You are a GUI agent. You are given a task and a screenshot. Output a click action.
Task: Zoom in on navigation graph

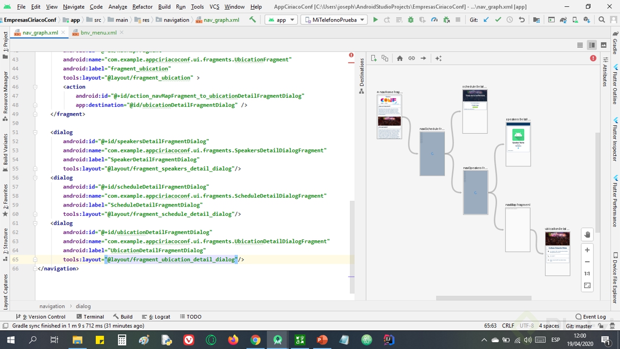click(x=587, y=250)
